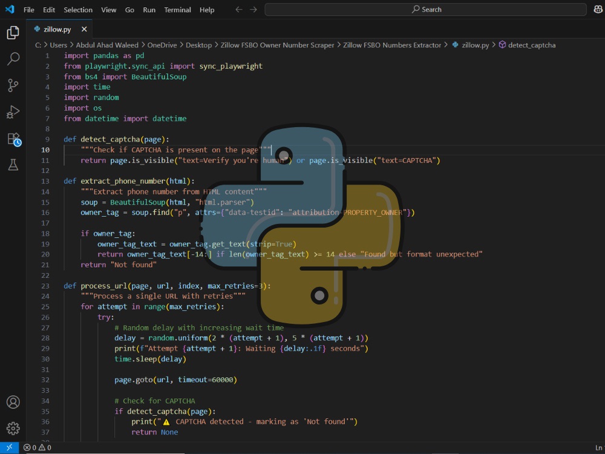
Task: Show problems via errors and warnings indicator
Action: [37, 447]
